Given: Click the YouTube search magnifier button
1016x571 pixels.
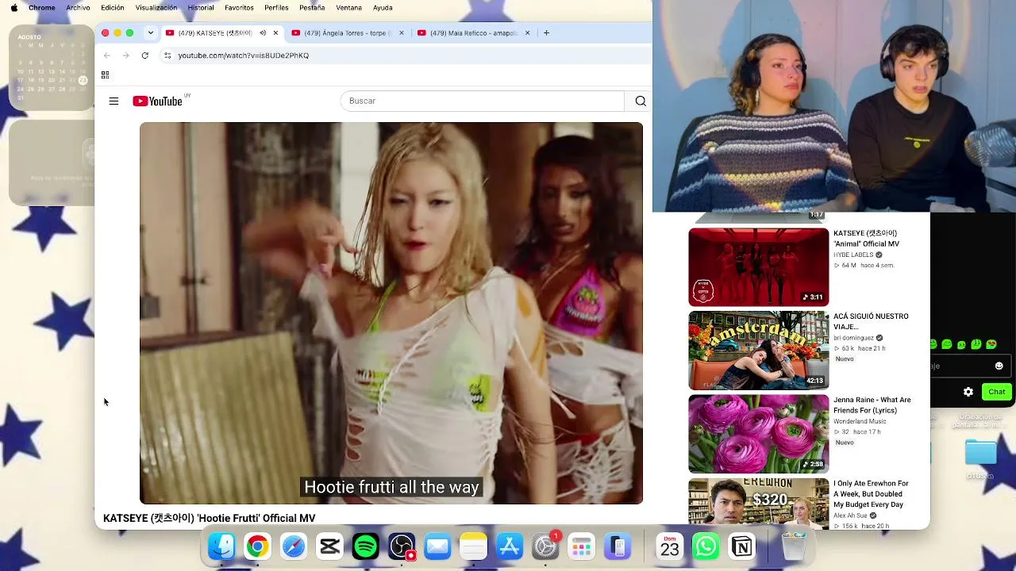Looking at the screenshot, I should point(641,101).
